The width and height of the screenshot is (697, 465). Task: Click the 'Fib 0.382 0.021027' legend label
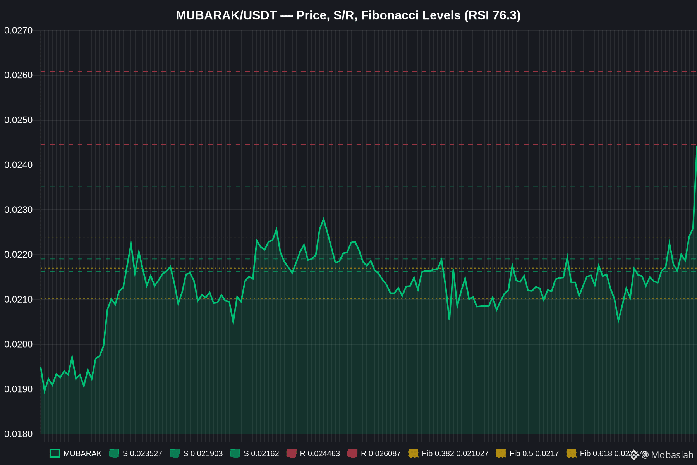[x=455, y=453]
